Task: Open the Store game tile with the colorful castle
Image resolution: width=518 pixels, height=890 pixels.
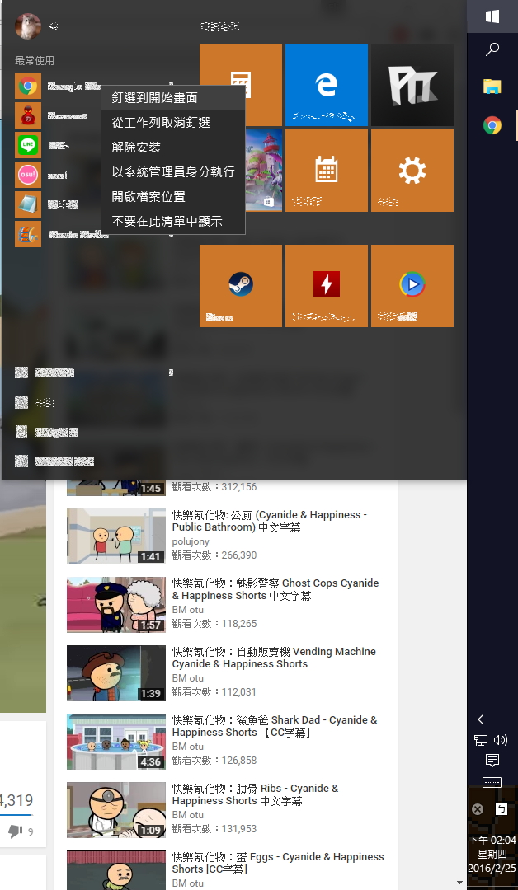Action: 264,171
